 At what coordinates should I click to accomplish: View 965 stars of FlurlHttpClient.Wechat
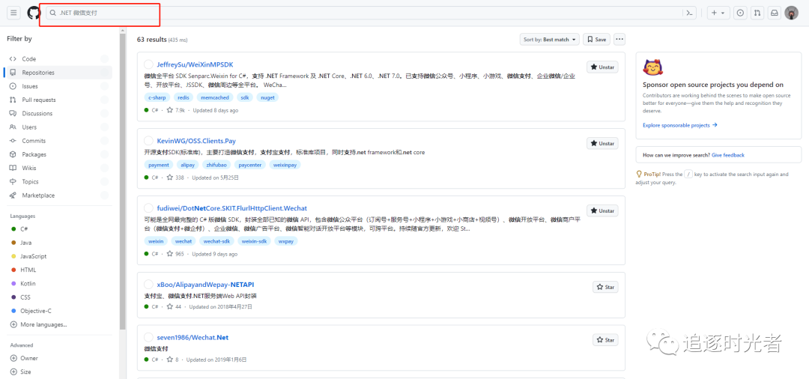pos(175,254)
